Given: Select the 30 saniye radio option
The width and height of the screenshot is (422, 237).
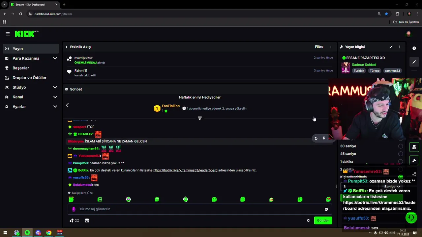Looking at the screenshot, I should coord(401,146).
